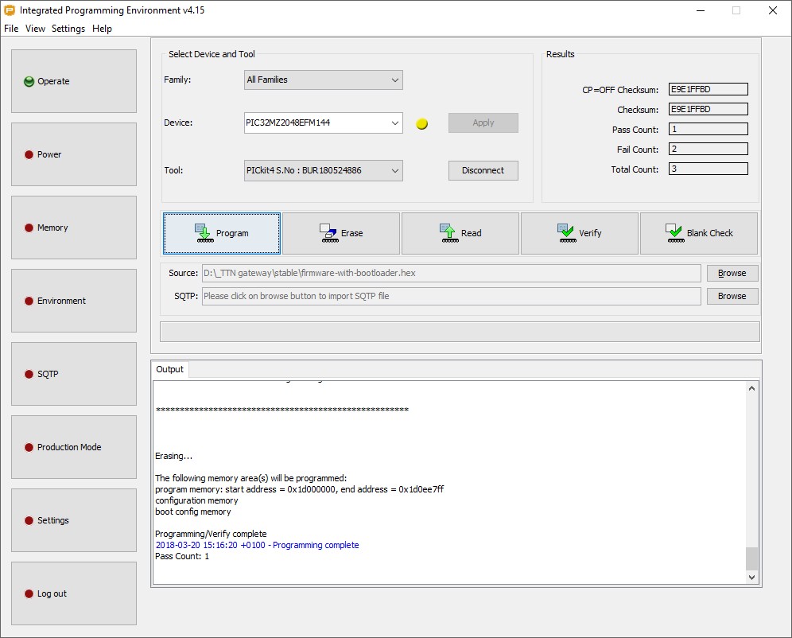Click the app logo in title bar
792x638 pixels.
10,11
